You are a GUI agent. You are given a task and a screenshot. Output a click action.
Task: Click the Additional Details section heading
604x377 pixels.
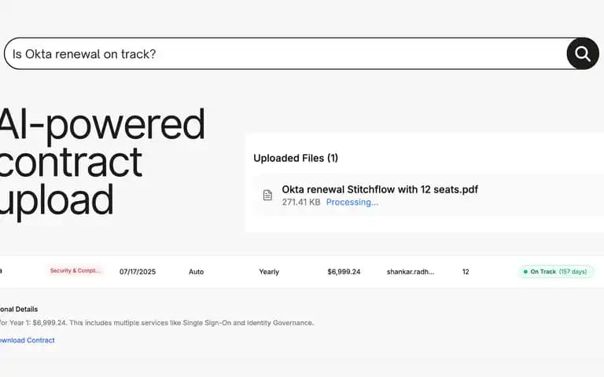point(19,309)
